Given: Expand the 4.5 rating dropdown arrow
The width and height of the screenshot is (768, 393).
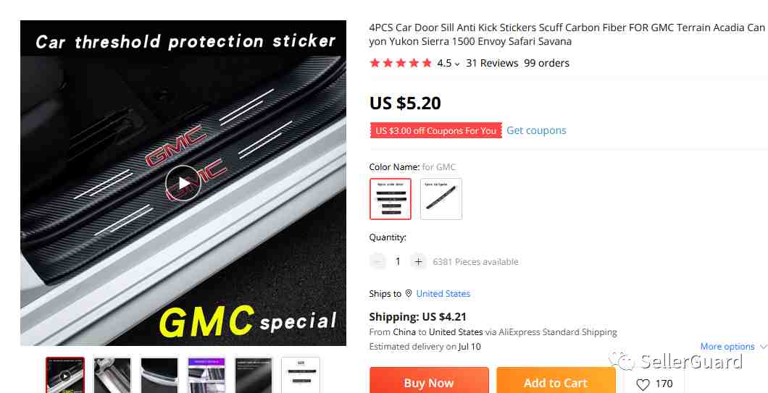Looking at the screenshot, I should point(457,64).
